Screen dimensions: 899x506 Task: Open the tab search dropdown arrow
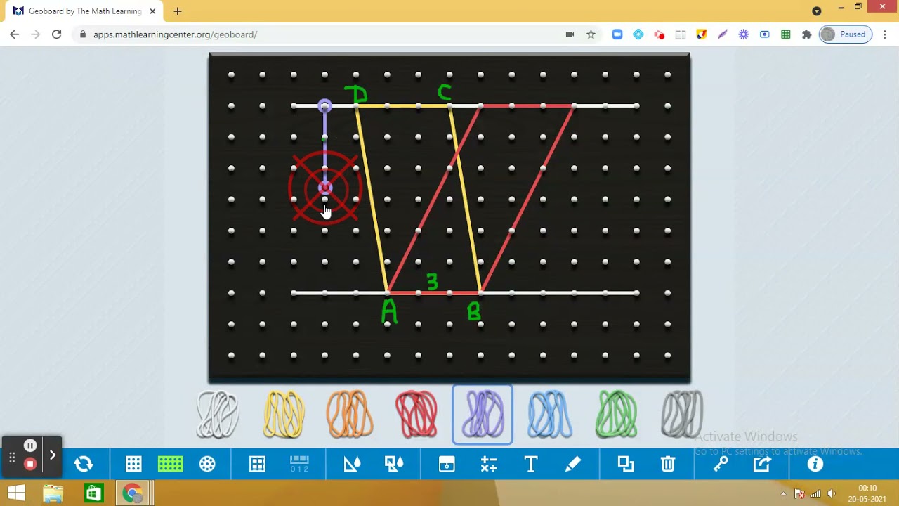point(816,11)
